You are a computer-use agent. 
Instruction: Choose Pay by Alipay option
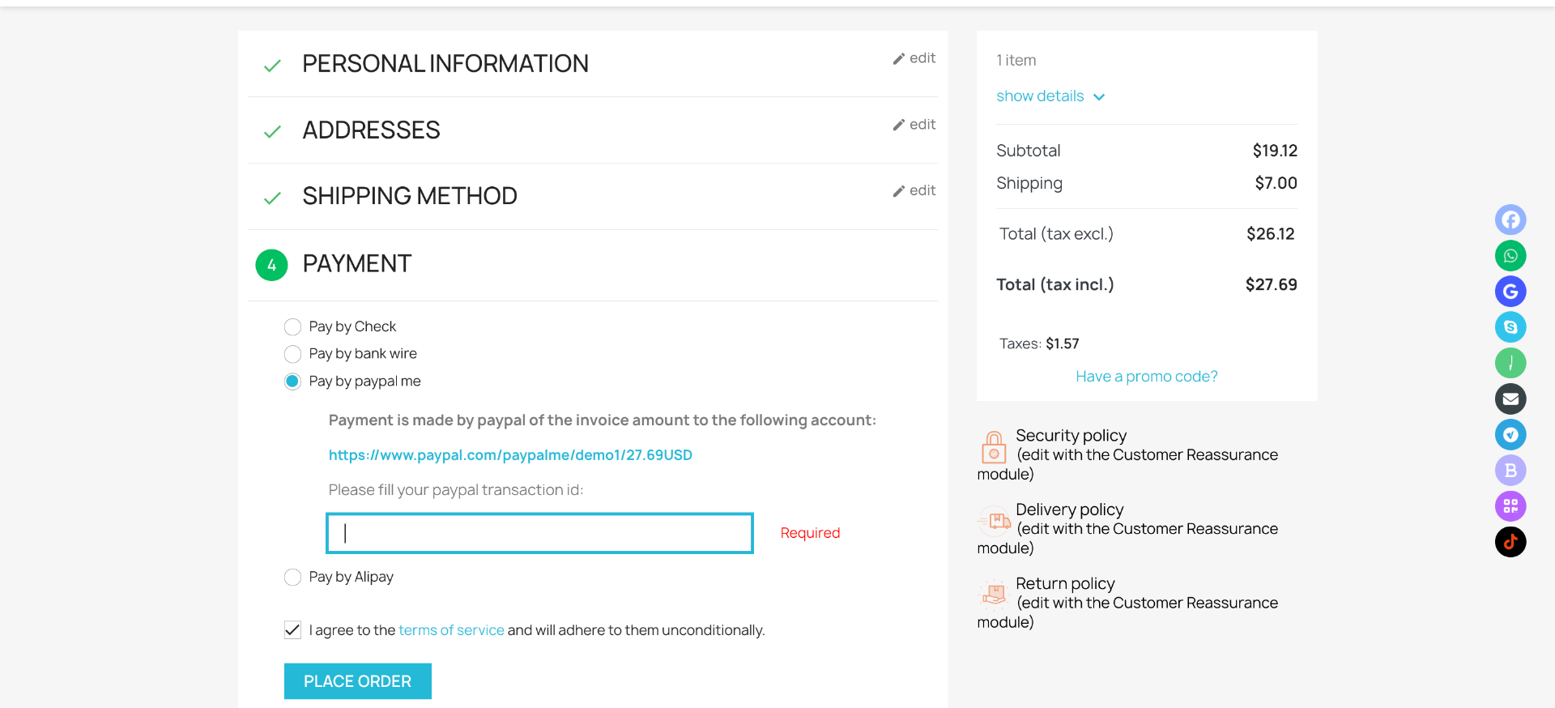pos(292,577)
